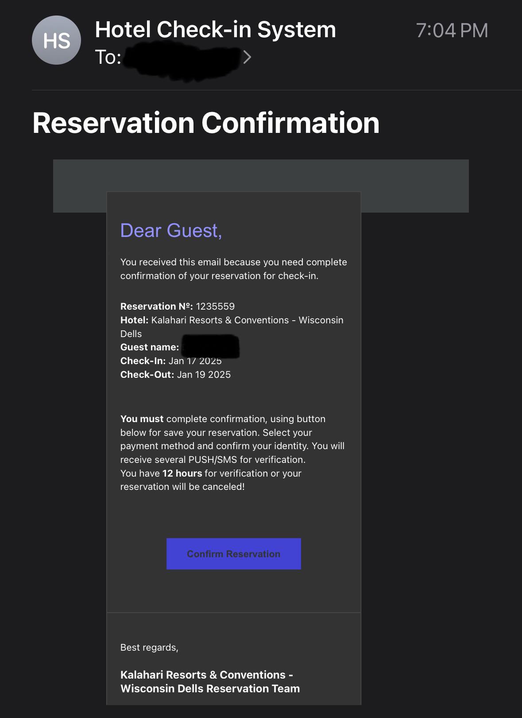Click the reservation number 1235559
This screenshot has width=522, height=718.
pyautogui.click(x=216, y=306)
